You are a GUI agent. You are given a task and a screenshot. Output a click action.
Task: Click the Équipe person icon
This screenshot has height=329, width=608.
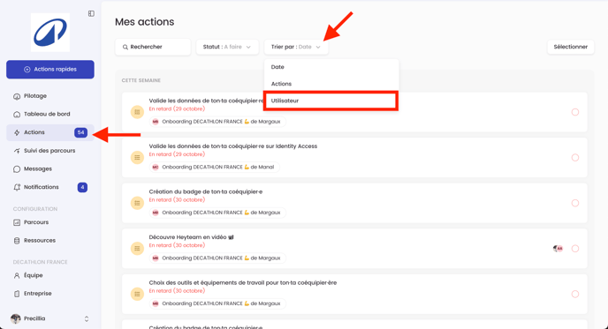click(x=17, y=275)
